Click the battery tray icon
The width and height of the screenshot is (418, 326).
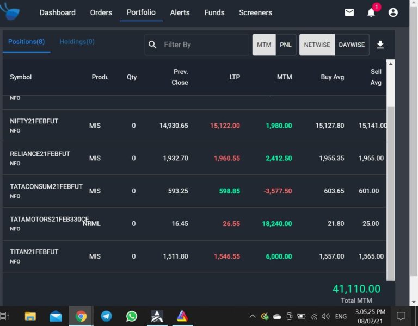[301, 316]
